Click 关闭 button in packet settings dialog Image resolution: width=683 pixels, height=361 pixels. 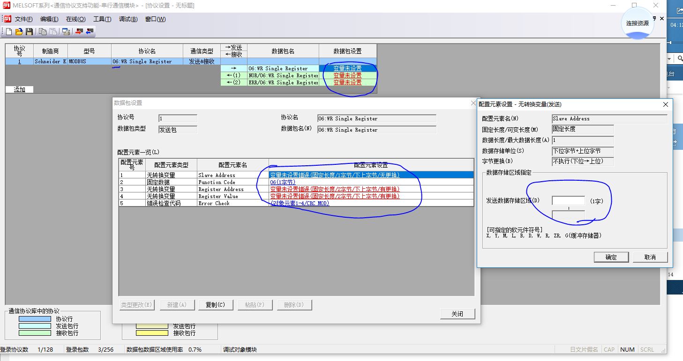(x=458, y=314)
